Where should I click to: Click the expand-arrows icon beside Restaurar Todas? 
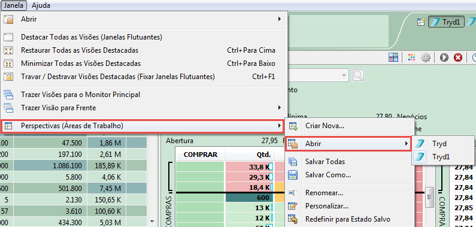coord(8,50)
